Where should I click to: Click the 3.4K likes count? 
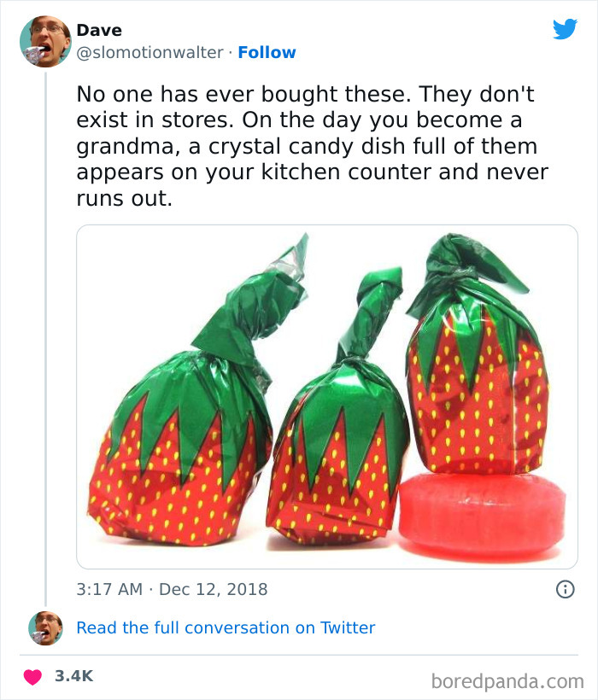click(x=73, y=676)
